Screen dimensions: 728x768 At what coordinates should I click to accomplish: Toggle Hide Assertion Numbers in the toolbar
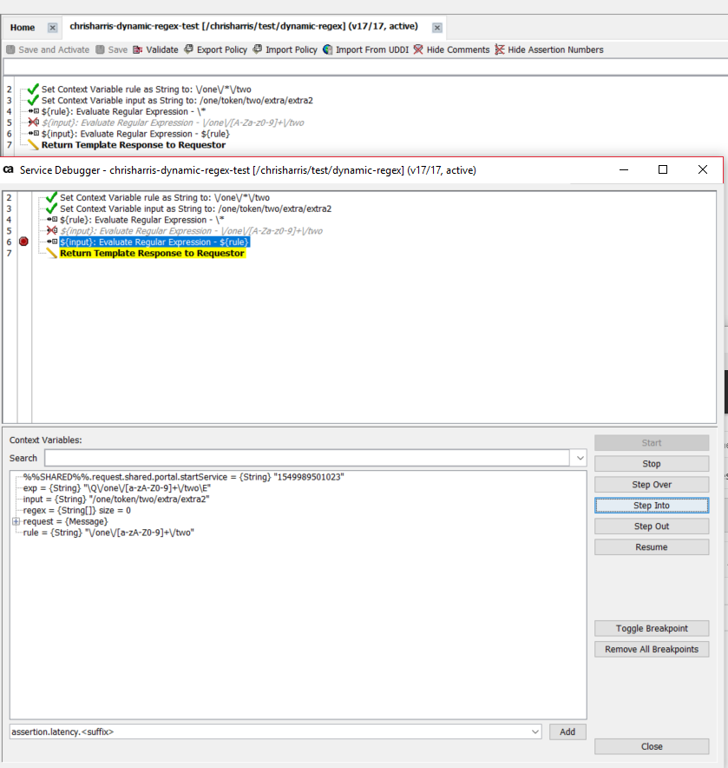coord(501,50)
